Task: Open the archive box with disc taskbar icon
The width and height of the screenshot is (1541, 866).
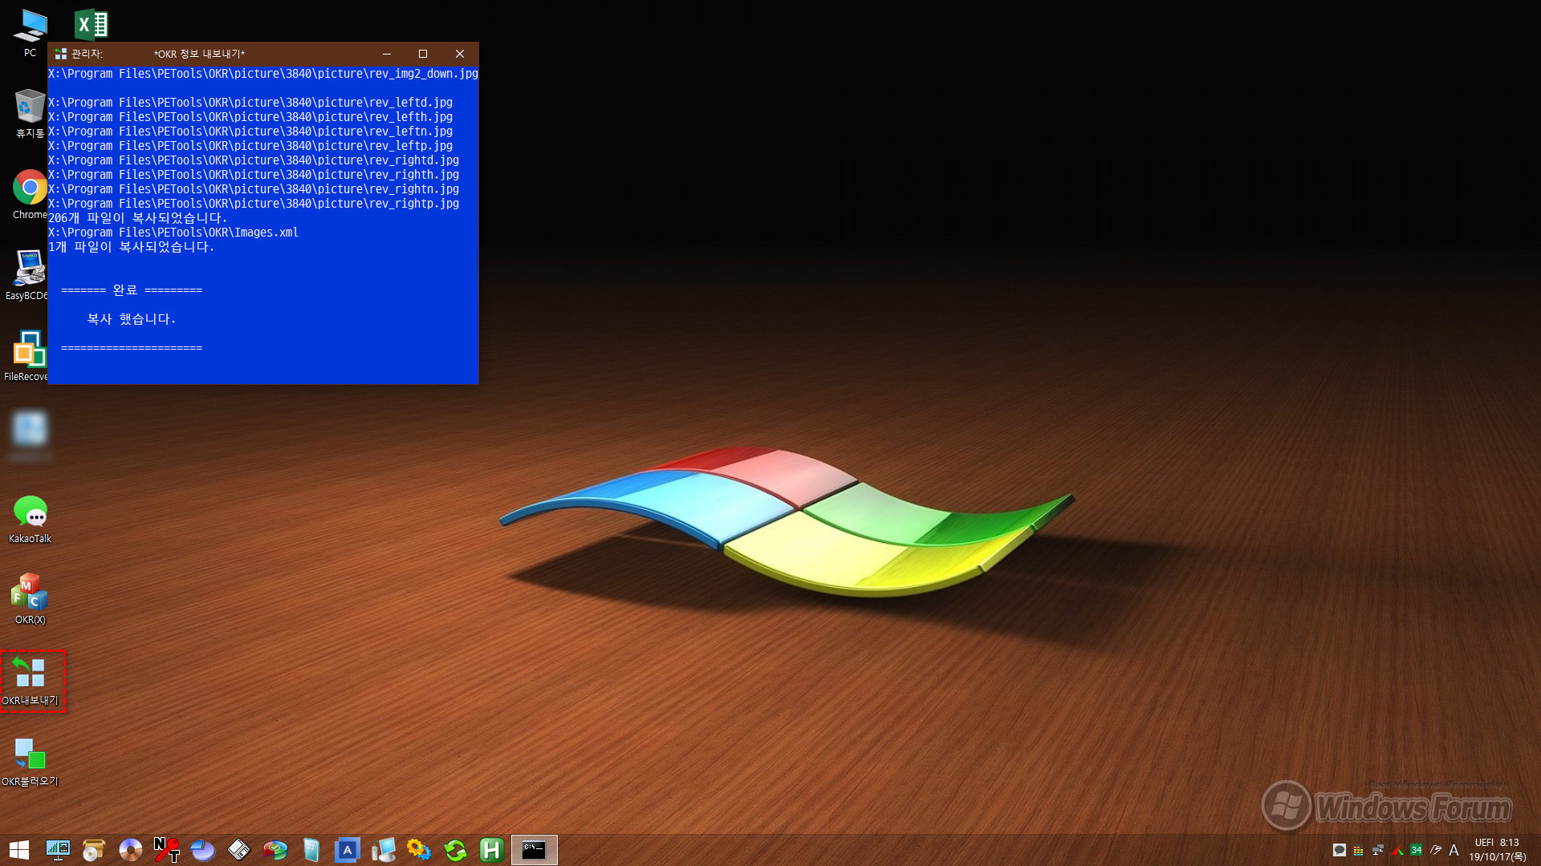Action: (94, 850)
